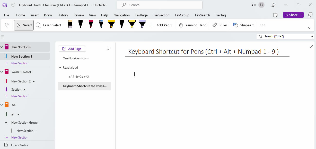Open the Ruler tool
Viewport: 316px width, 149px height.
(220, 25)
